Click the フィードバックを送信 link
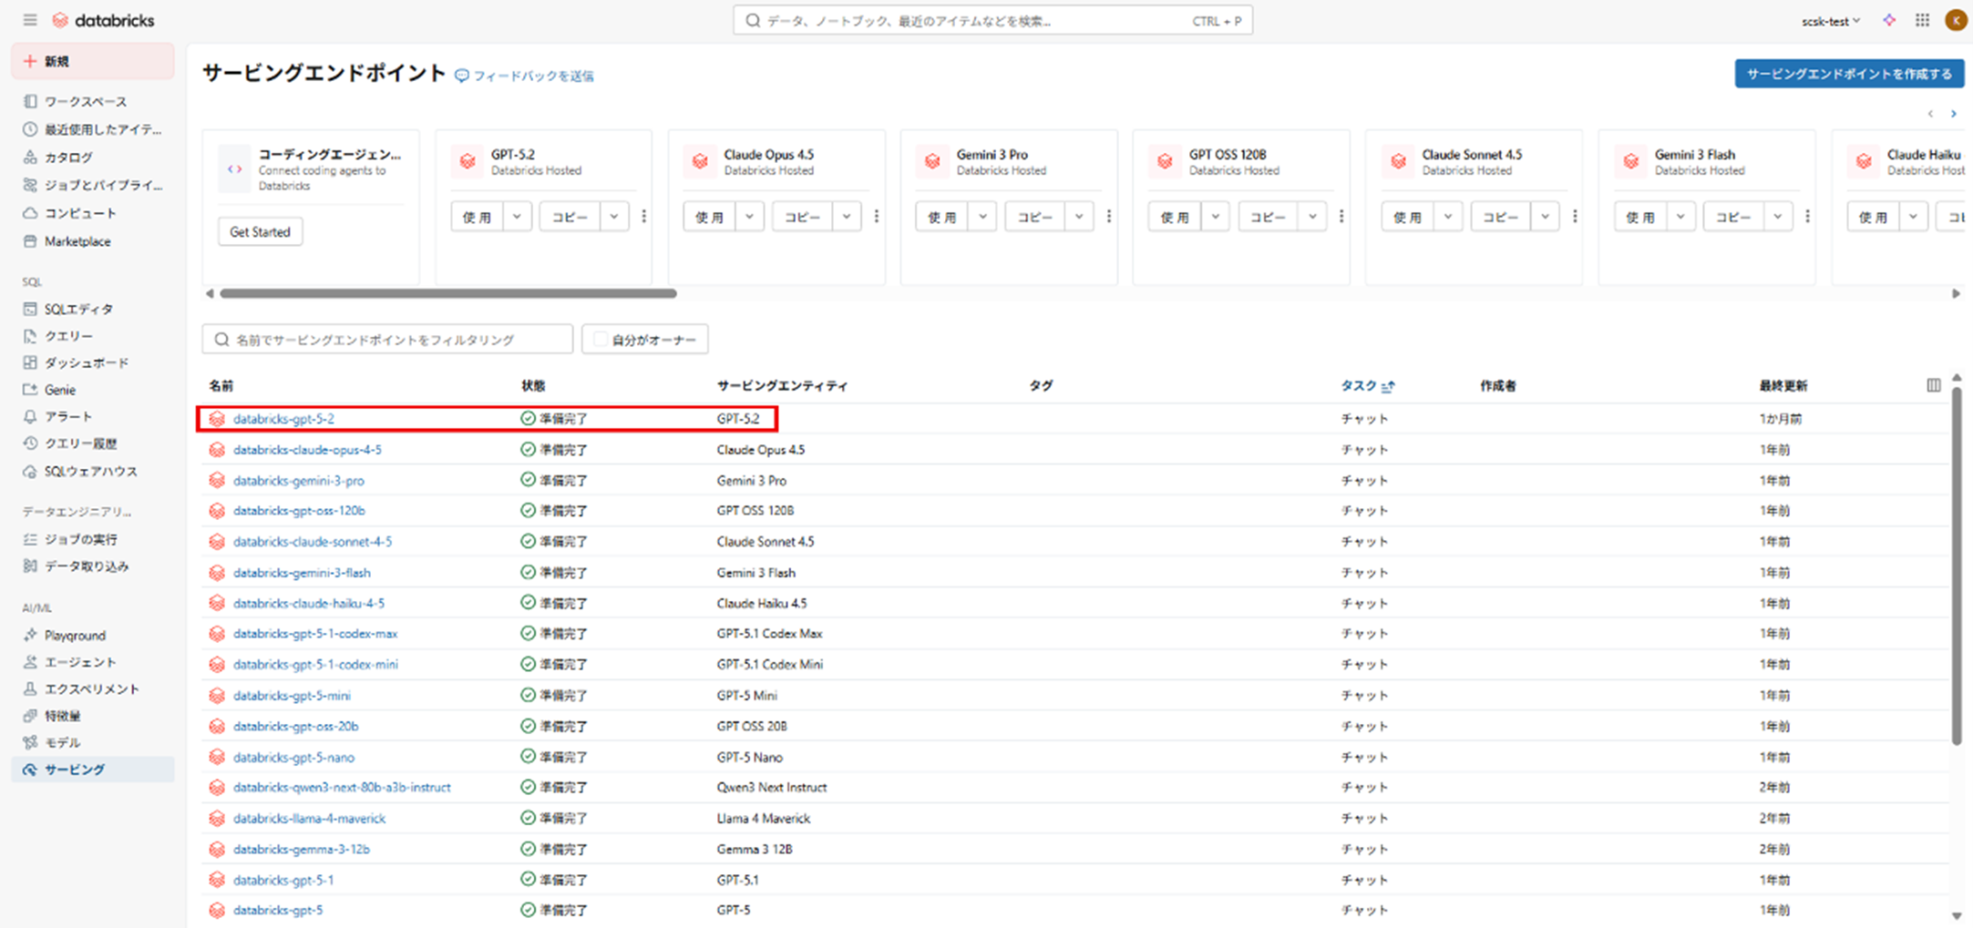This screenshot has height=928, width=1973. pos(532,76)
